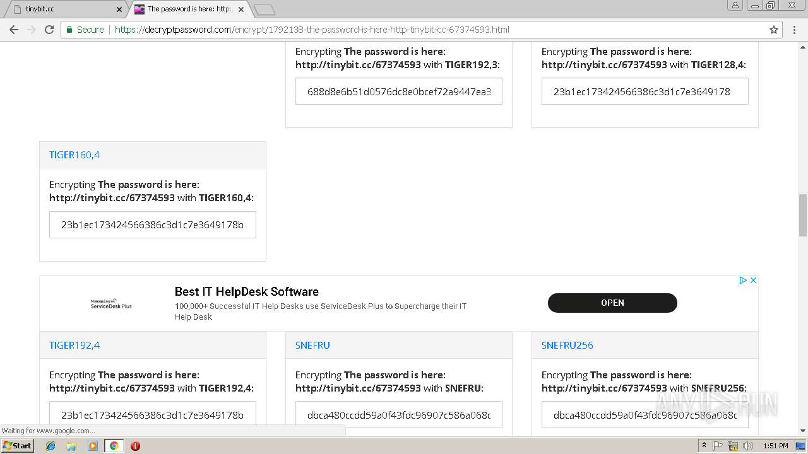This screenshot has height=454, width=808.
Task: Click the Chrome taskbar icon
Action: pyautogui.click(x=114, y=446)
